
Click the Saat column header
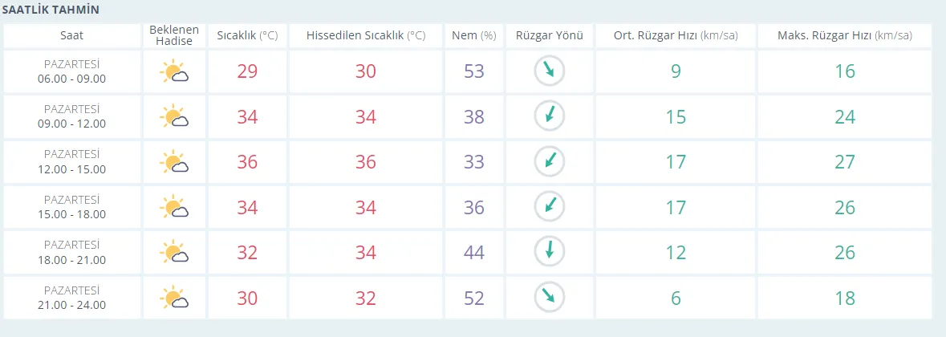click(x=71, y=35)
